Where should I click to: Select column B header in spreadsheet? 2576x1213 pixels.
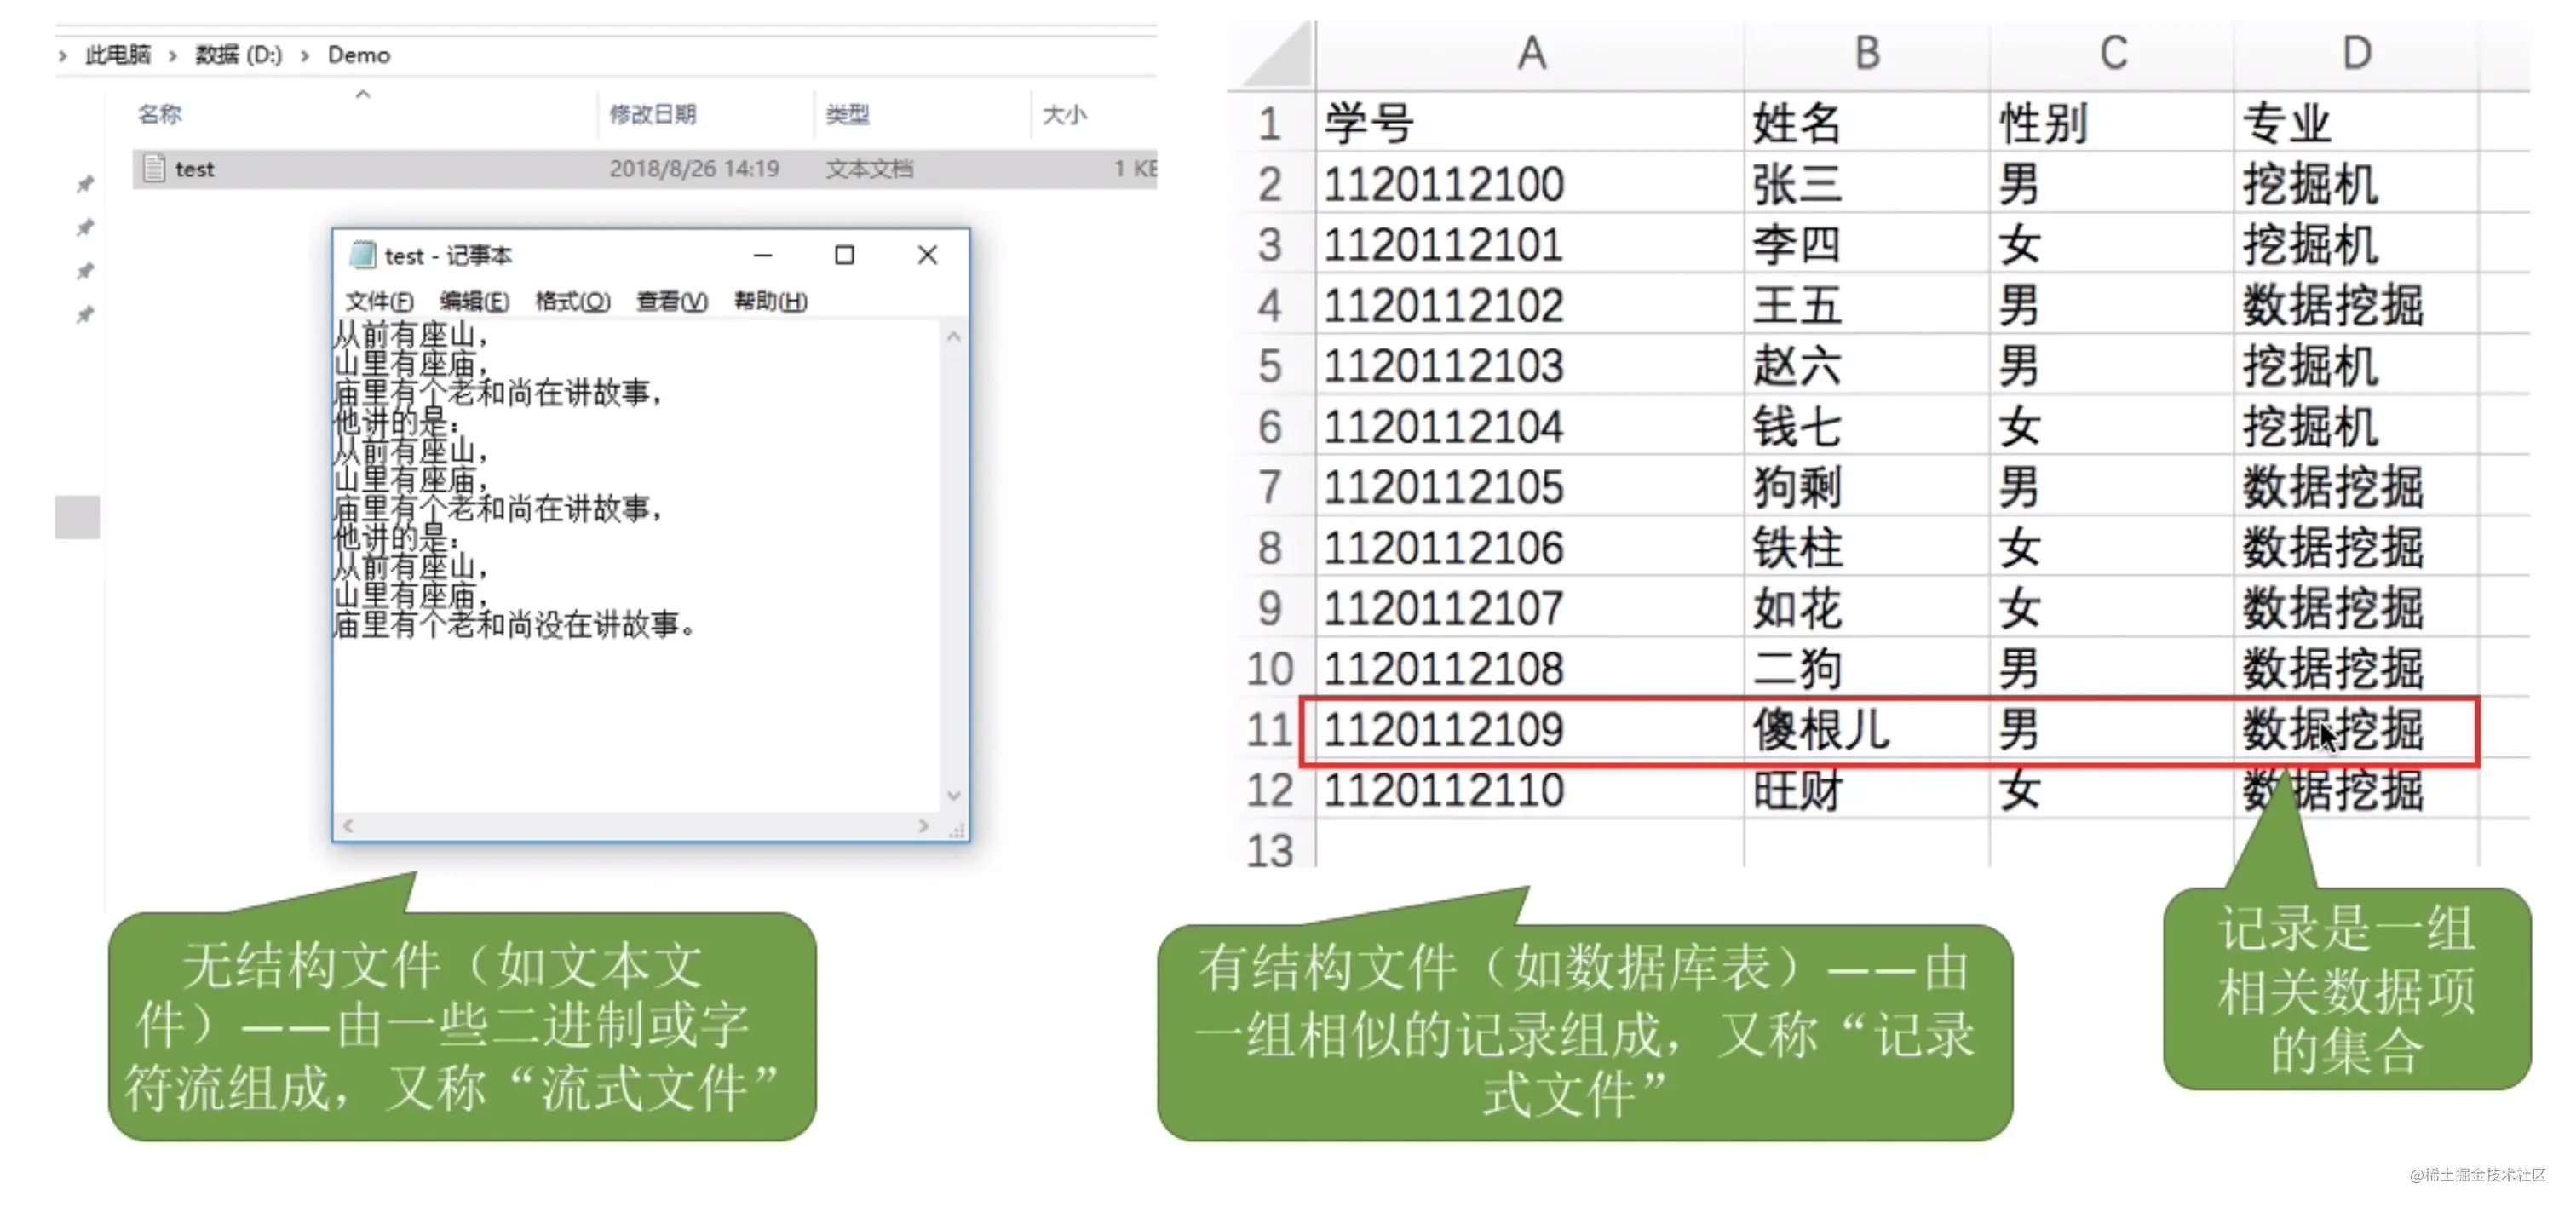[1866, 52]
